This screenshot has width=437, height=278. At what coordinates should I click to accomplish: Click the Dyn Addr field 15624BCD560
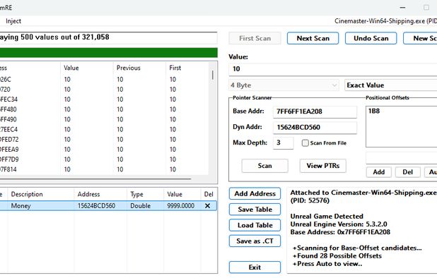[x=315, y=127]
